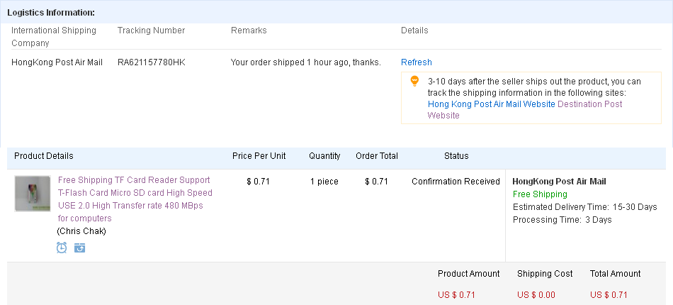Click the blue return-box icon beside the clock
673x305 pixels.
(79, 248)
